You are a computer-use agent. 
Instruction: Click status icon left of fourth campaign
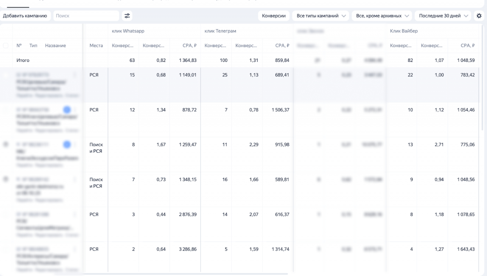pyautogui.click(x=5, y=179)
